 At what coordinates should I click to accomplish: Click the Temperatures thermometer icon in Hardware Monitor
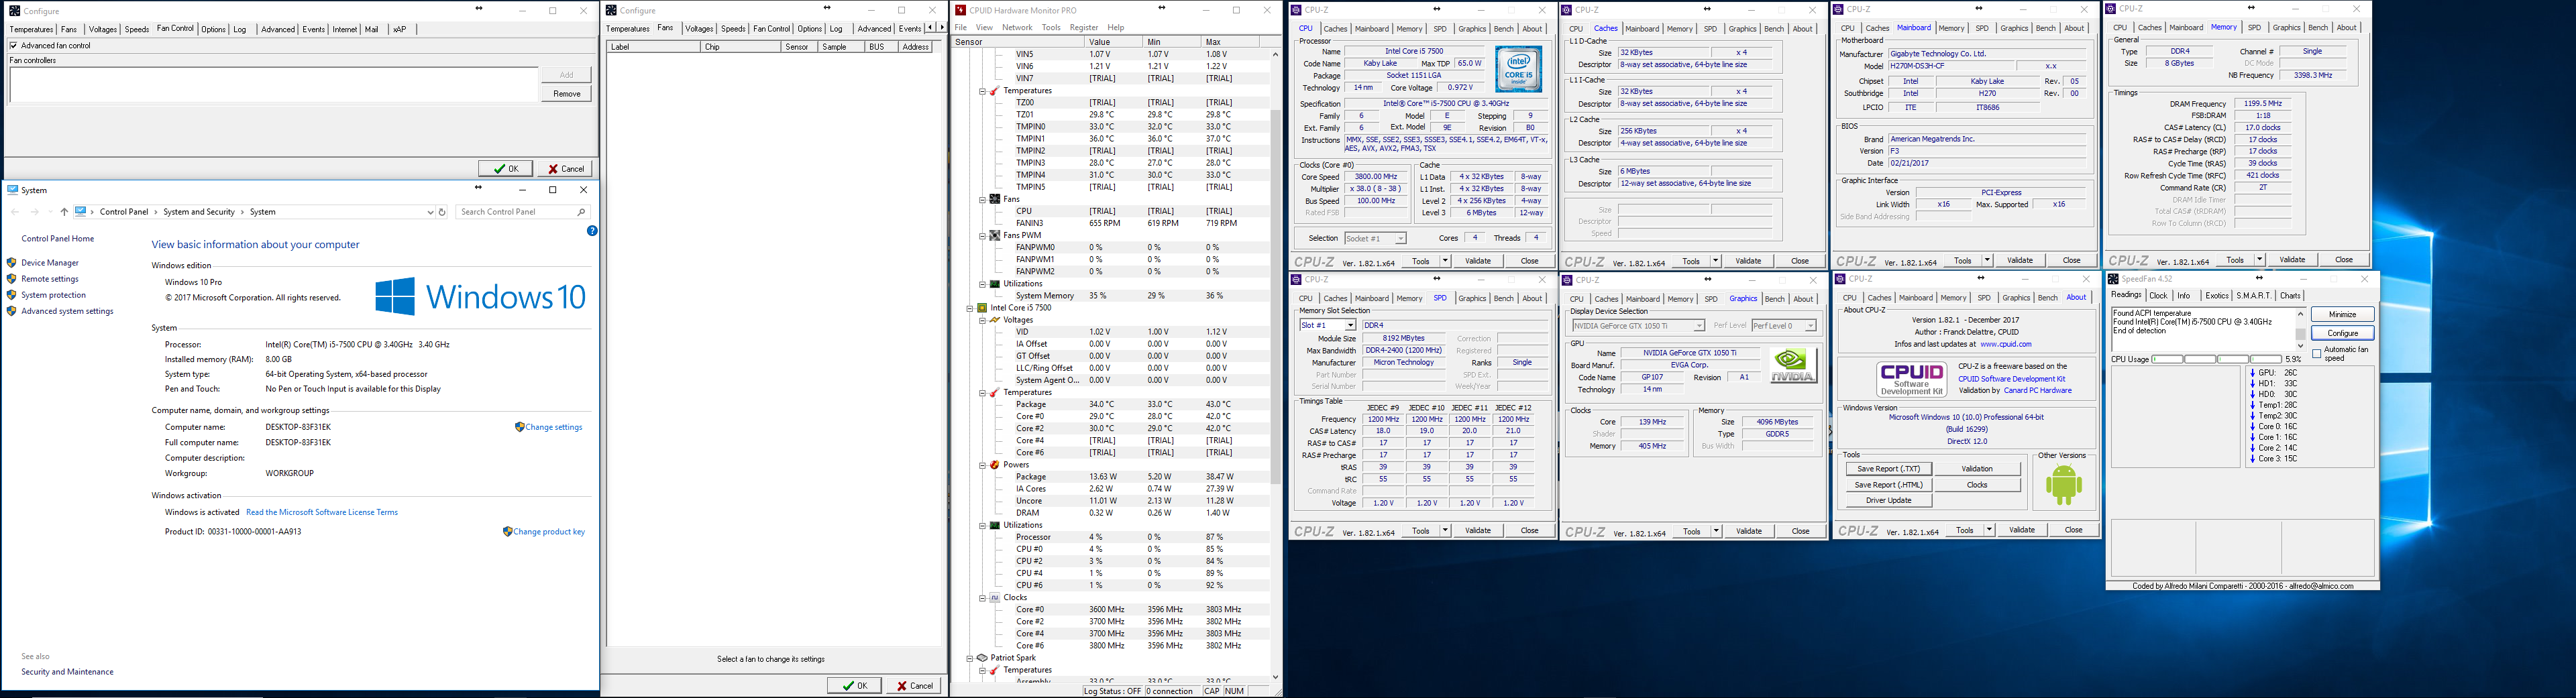coord(995,91)
